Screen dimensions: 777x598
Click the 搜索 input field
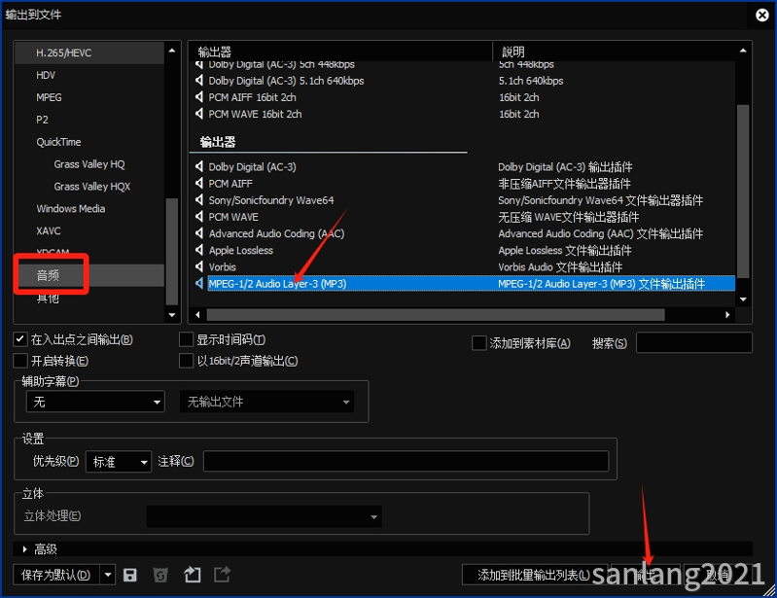click(x=693, y=343)
